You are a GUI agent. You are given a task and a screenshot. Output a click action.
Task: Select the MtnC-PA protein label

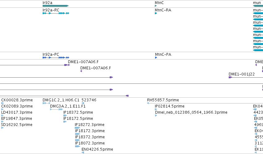(x=163, y=54)
